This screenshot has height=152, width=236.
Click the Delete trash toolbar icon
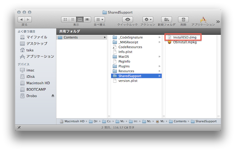[x=183, y=20]
